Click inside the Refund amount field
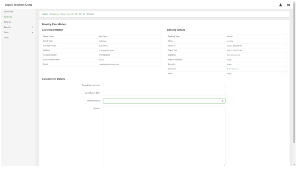 [x=161, y=101]
